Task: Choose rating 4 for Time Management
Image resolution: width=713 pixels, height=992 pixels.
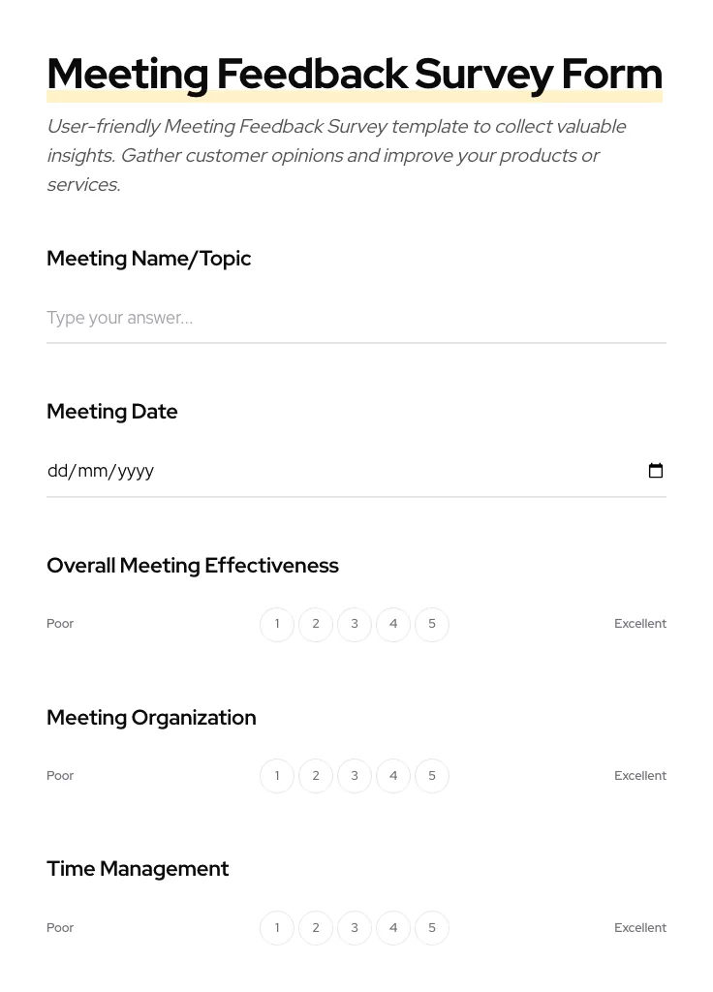Action: [x=393, y=927]
